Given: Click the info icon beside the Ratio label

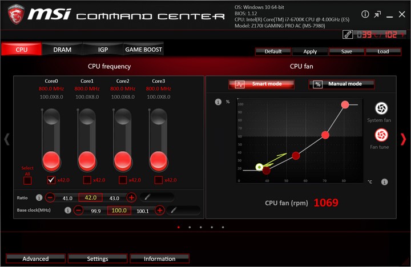Looking at the screenshot, I should pyautogui.click(x=39, y=197).
